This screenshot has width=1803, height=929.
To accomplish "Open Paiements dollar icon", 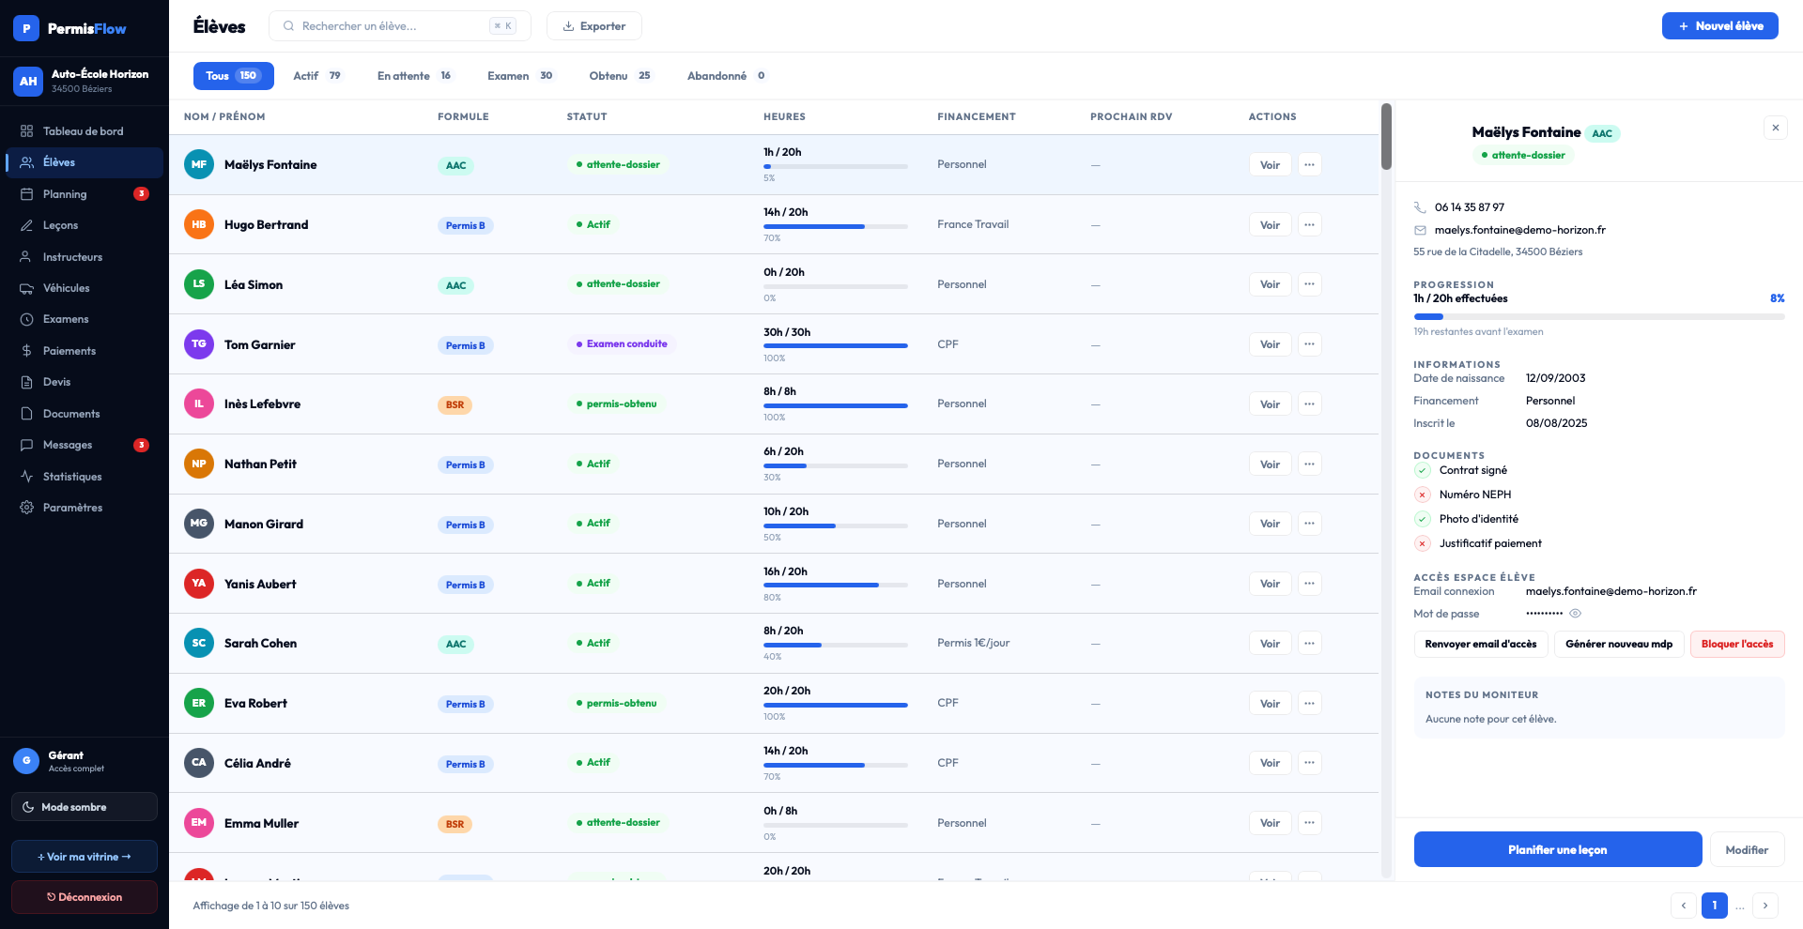I will point(26,351).
